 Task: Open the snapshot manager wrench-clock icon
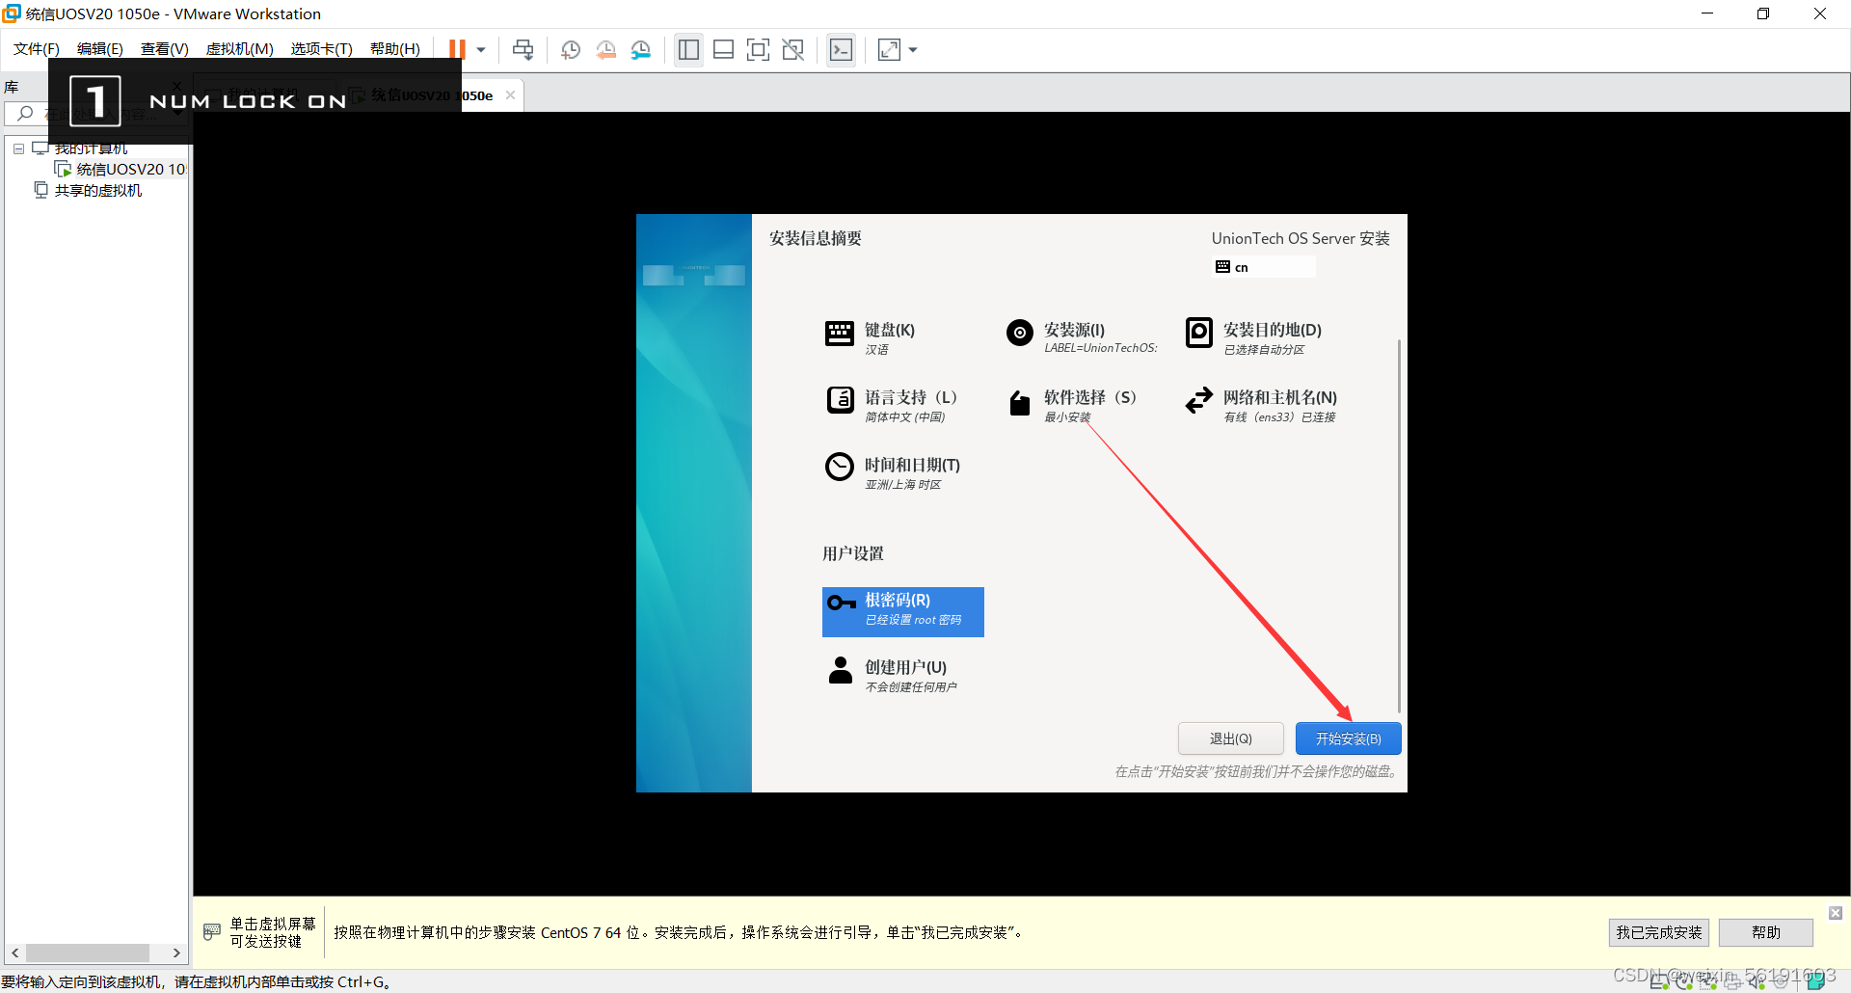tap(641, 50)
